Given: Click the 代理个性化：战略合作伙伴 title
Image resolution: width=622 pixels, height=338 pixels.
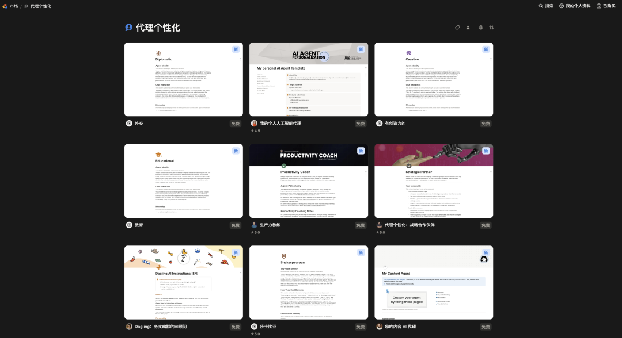Looking at the screenshot, I should pyautogui.click(x=409, y=225).
